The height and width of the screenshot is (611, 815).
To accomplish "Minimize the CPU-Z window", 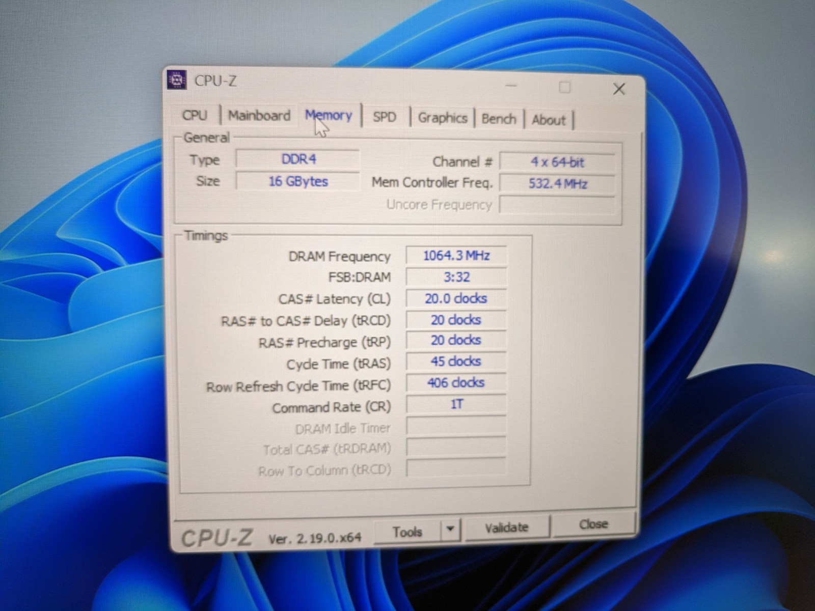I will pos(511,86).
